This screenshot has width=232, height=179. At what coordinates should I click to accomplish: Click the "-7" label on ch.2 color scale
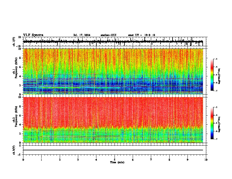pyautogui.click(x=216, y=139)
